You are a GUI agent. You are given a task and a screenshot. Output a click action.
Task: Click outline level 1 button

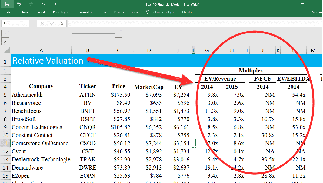tap(5, 34)
